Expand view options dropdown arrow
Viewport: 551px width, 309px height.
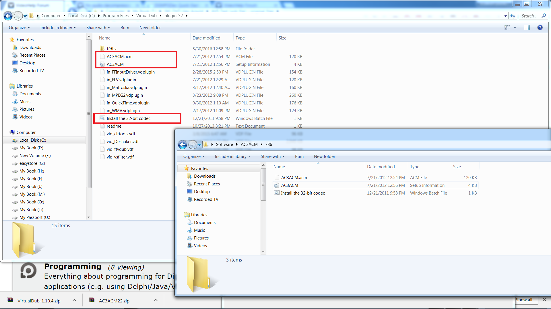pos(515,27)
